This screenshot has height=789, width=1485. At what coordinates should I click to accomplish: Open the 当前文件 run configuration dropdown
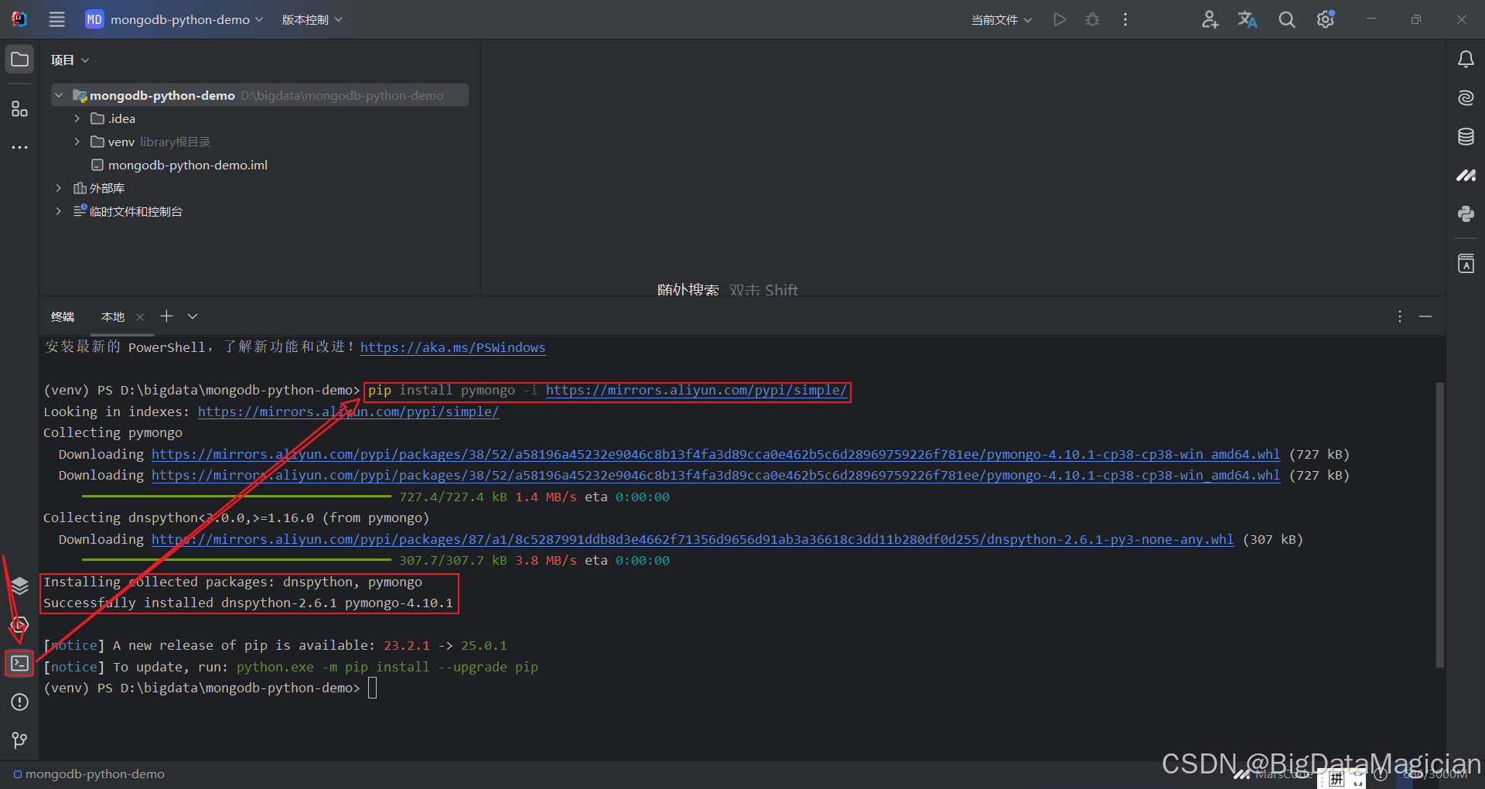coord(1001,19)
